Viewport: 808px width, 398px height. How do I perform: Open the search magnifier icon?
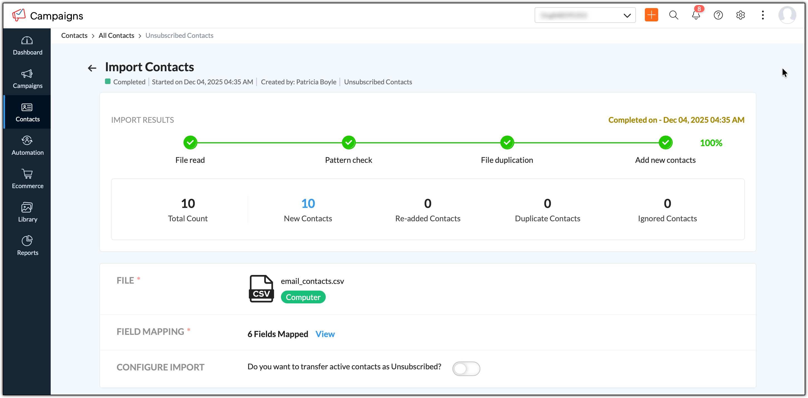[674, 15]
